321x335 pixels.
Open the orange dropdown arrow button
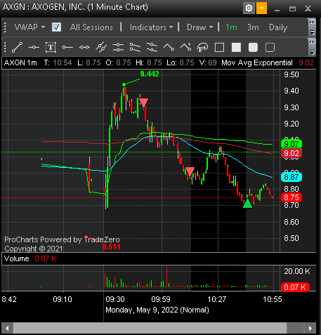pyautogui.click(x=261, y=8)
